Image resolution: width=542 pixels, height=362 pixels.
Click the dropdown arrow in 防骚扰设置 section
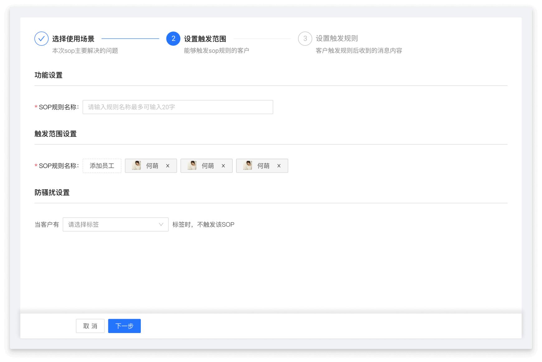161,224
